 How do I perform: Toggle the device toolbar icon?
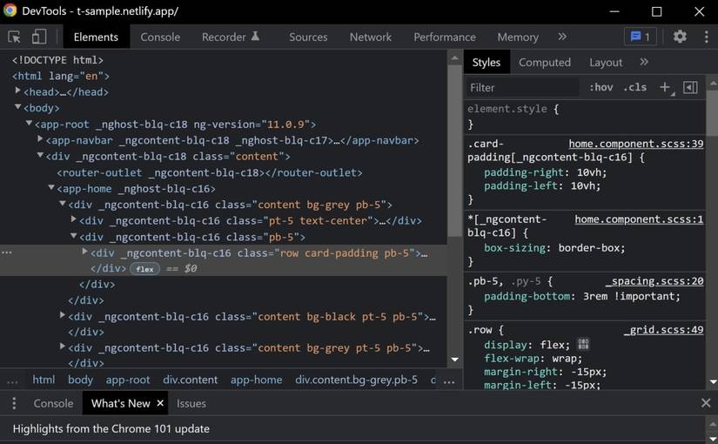39,37
